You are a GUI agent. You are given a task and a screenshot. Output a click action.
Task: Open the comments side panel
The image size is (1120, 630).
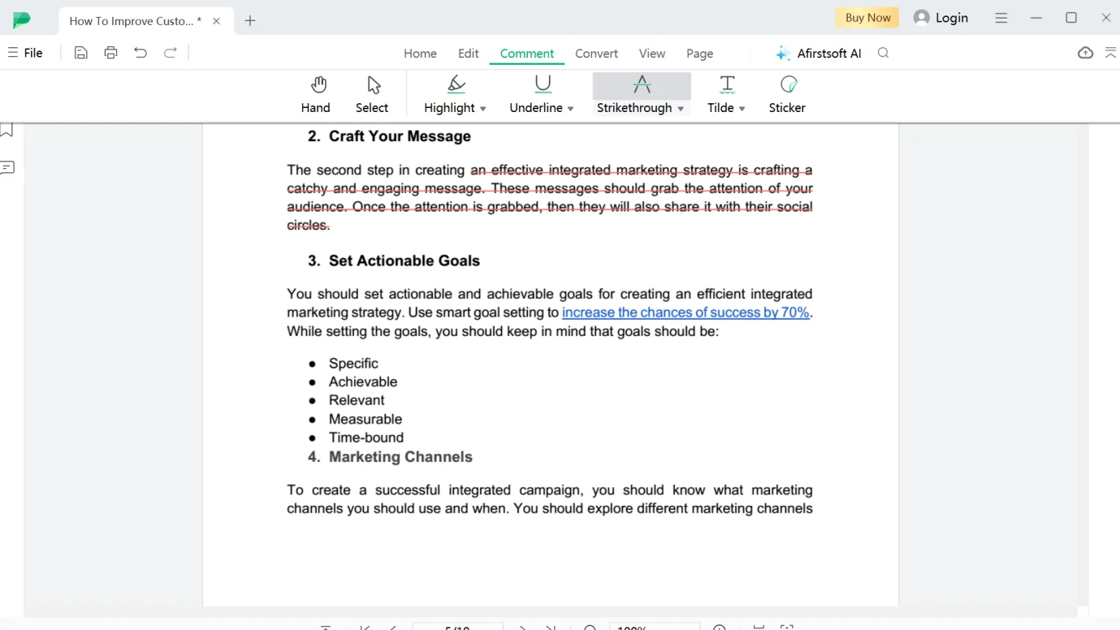tap(7, 168)
